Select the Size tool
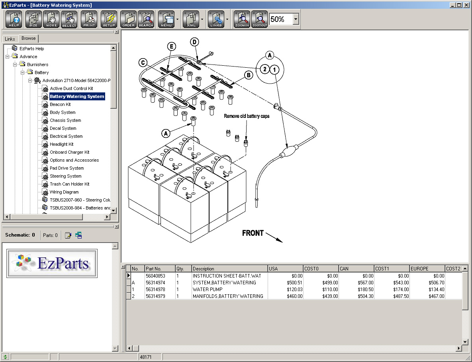The width and height of the screenshot is (472, 362). point(33,19)
